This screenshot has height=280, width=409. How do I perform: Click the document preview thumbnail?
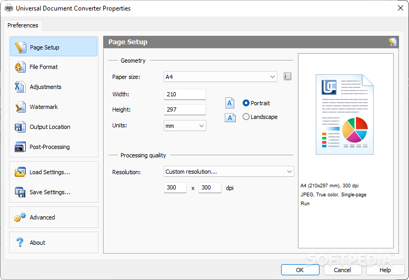(345, 114)
